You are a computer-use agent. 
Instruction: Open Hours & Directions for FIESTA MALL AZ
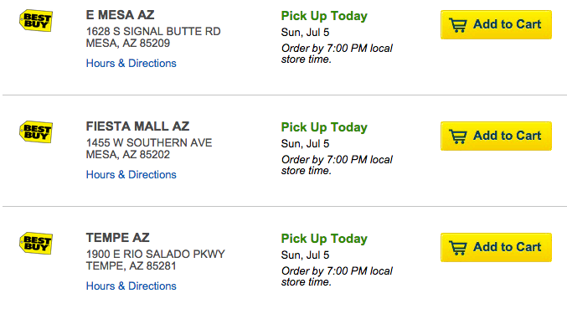[131, 174]
